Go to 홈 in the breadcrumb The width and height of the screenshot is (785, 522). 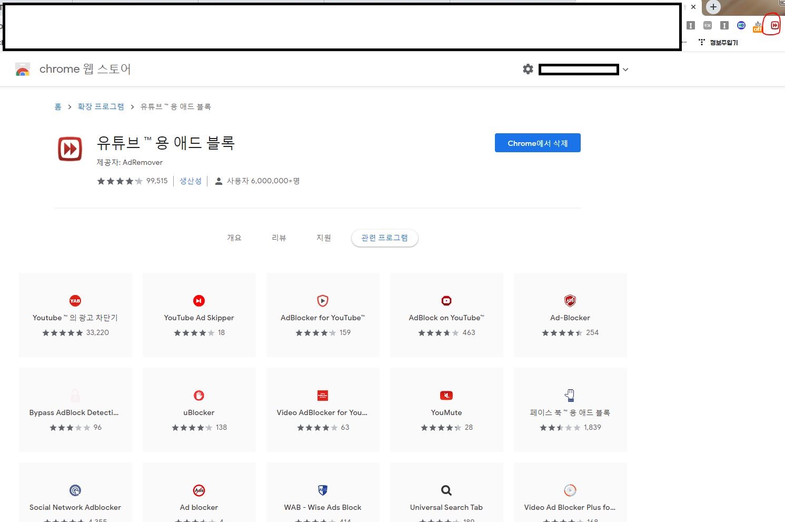[58, 106]
